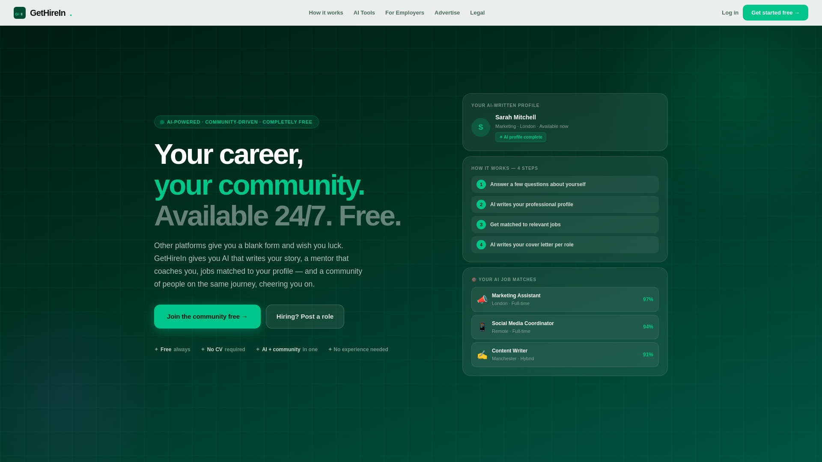Open the Legal nav link
The height and width of the screenshot is (462, 822).
click(x=477, y=13)
